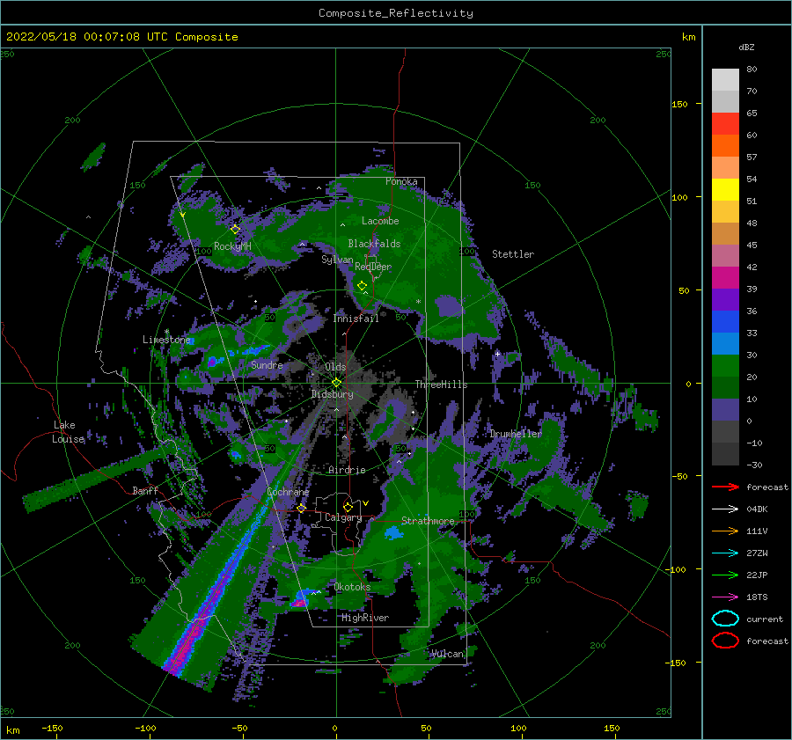The image size is (792, 740).
Task: Click the 22JP legend label text
Action: pos(757,575)
